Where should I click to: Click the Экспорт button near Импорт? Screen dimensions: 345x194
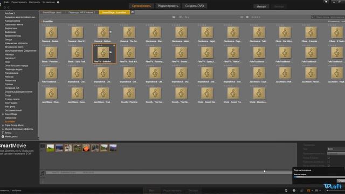click(279, 6)
